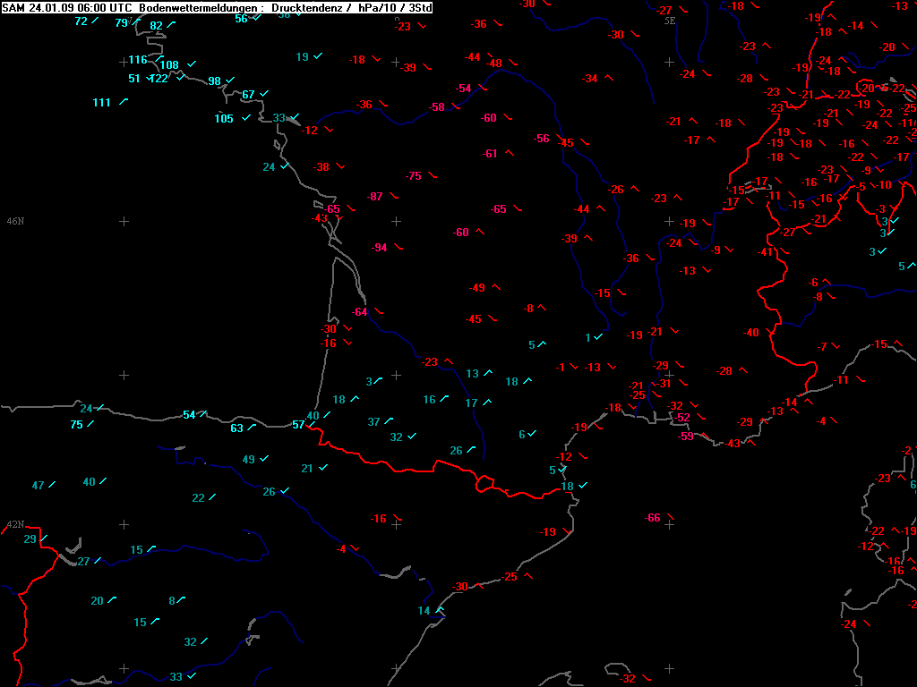Click the tendency symbol next to value 98
This screenshot has height=687, width=917.
(x=231, y=81)
